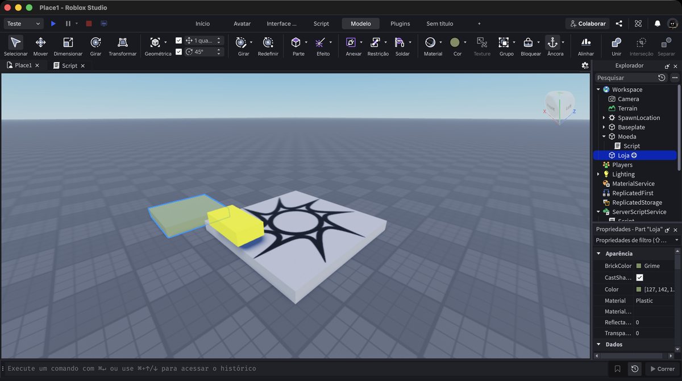The width and height of the screenshot is (682, 381).
Task: Add child object to Loja with plus
Action: coord(634,155)
